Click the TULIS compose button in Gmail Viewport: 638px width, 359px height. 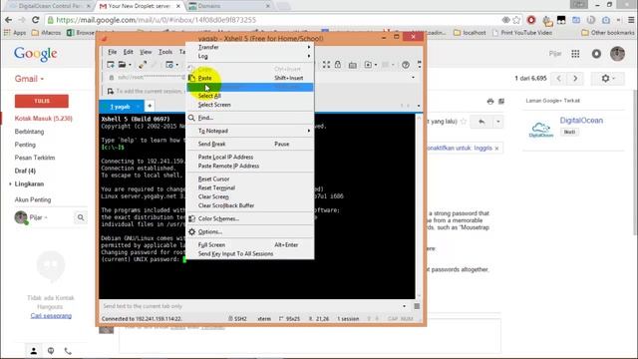tap(42, 101)
